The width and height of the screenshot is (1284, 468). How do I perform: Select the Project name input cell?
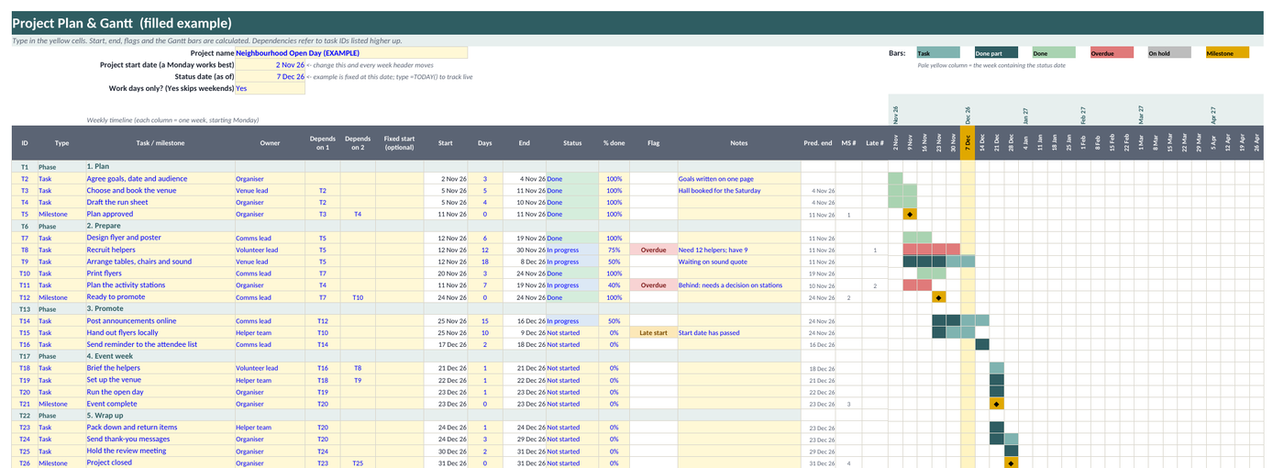click(x=351, y=53)
